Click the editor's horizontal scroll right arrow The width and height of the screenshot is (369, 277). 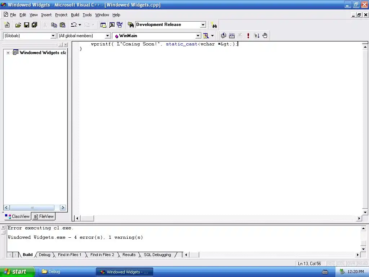pyautogui.click(x=359, y=218)
